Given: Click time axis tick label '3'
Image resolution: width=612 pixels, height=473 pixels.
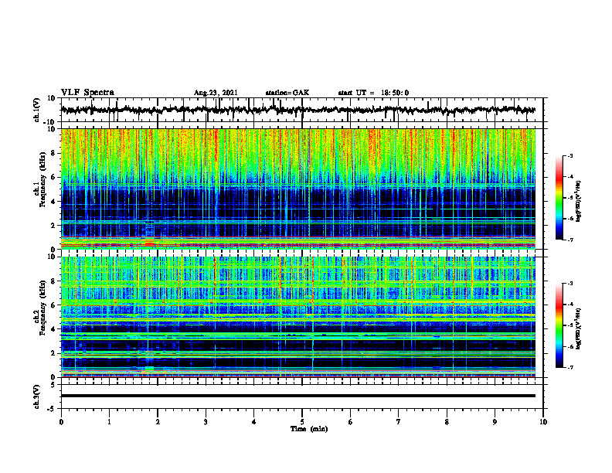Looking at the screenshot, I should [206, 422].
